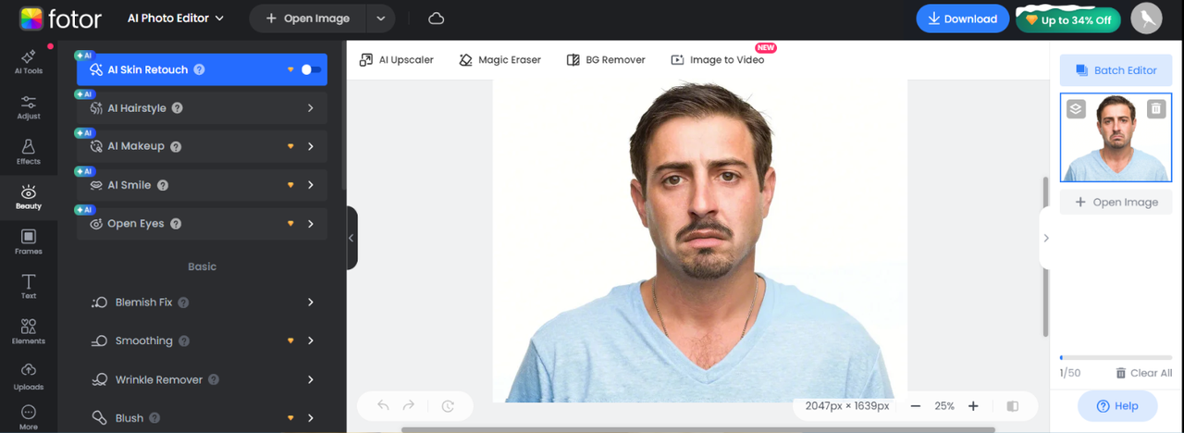
Task: Click the Download button
Action: pos(962,19)
